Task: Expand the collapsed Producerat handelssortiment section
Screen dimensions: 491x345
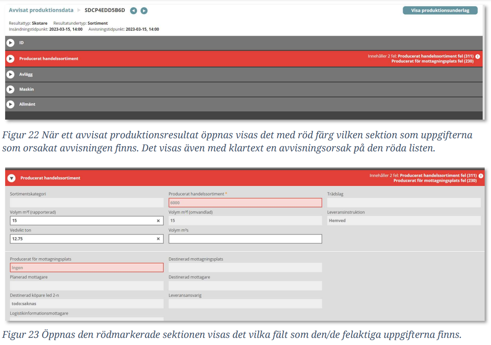Action: pos(10,59)
